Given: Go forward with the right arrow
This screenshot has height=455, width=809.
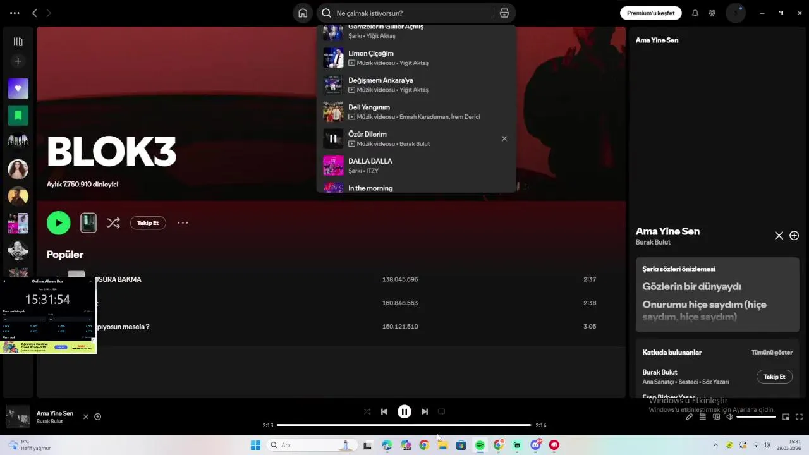Looking at the screenshot, I should tap(49, 13).
